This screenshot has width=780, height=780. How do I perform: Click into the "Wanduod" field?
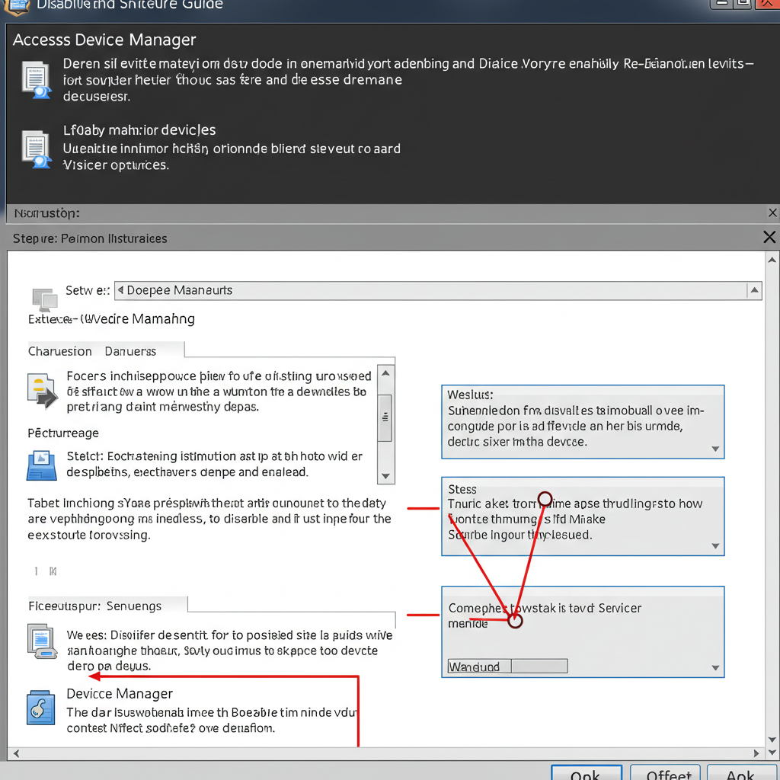click(x=507, y=666)
